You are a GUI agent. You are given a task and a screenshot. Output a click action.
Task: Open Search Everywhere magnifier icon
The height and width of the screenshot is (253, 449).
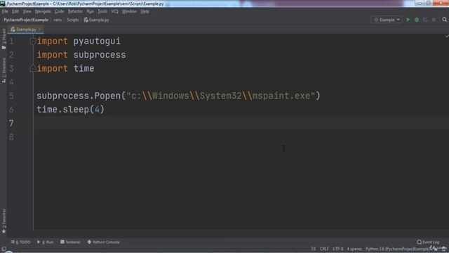(444, 20)
